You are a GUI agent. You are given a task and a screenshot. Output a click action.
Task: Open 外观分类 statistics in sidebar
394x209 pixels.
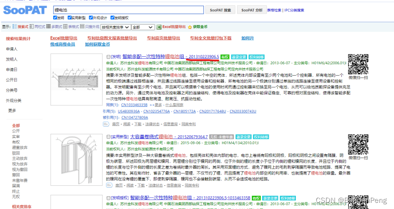14,101
